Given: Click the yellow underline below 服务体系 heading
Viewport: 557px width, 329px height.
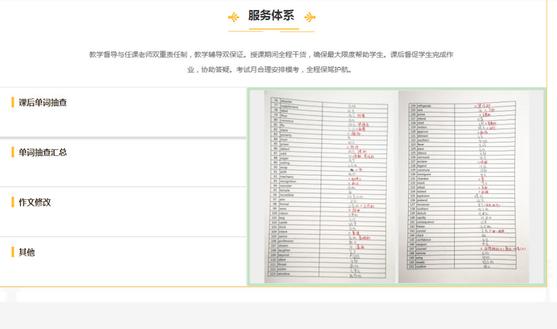Looking at the screenshot, I should [271, 30].
